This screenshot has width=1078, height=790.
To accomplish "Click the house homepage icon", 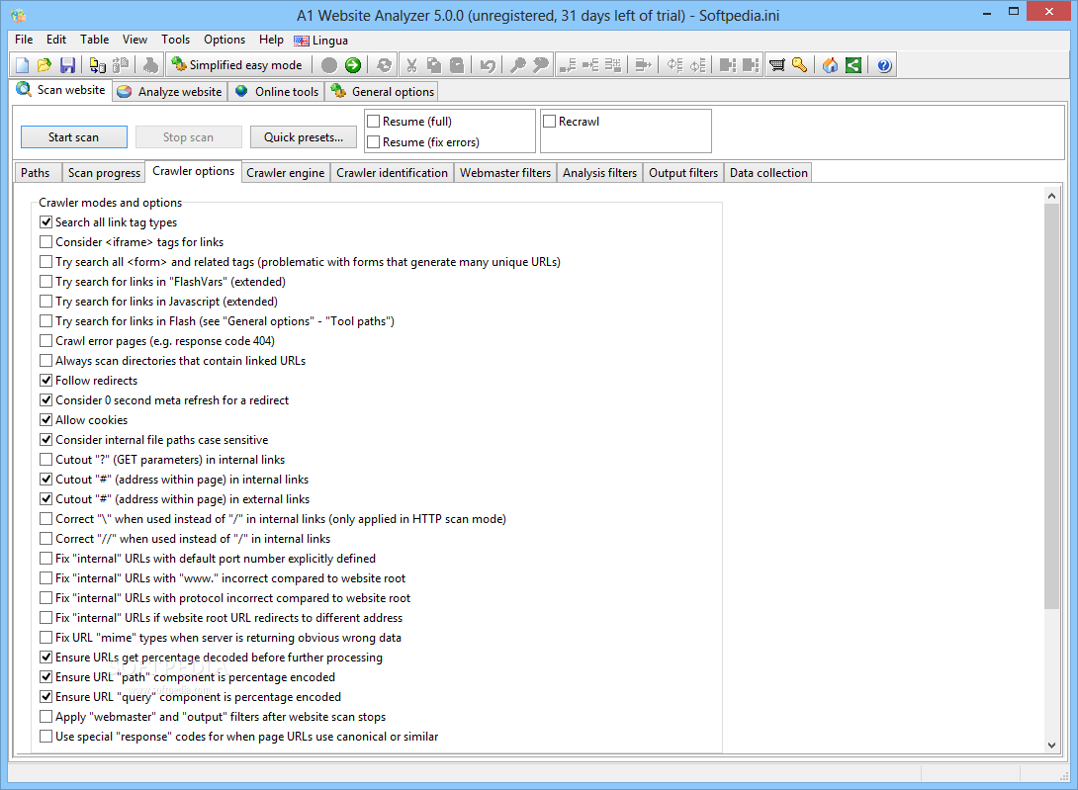I will click(831, 65).
